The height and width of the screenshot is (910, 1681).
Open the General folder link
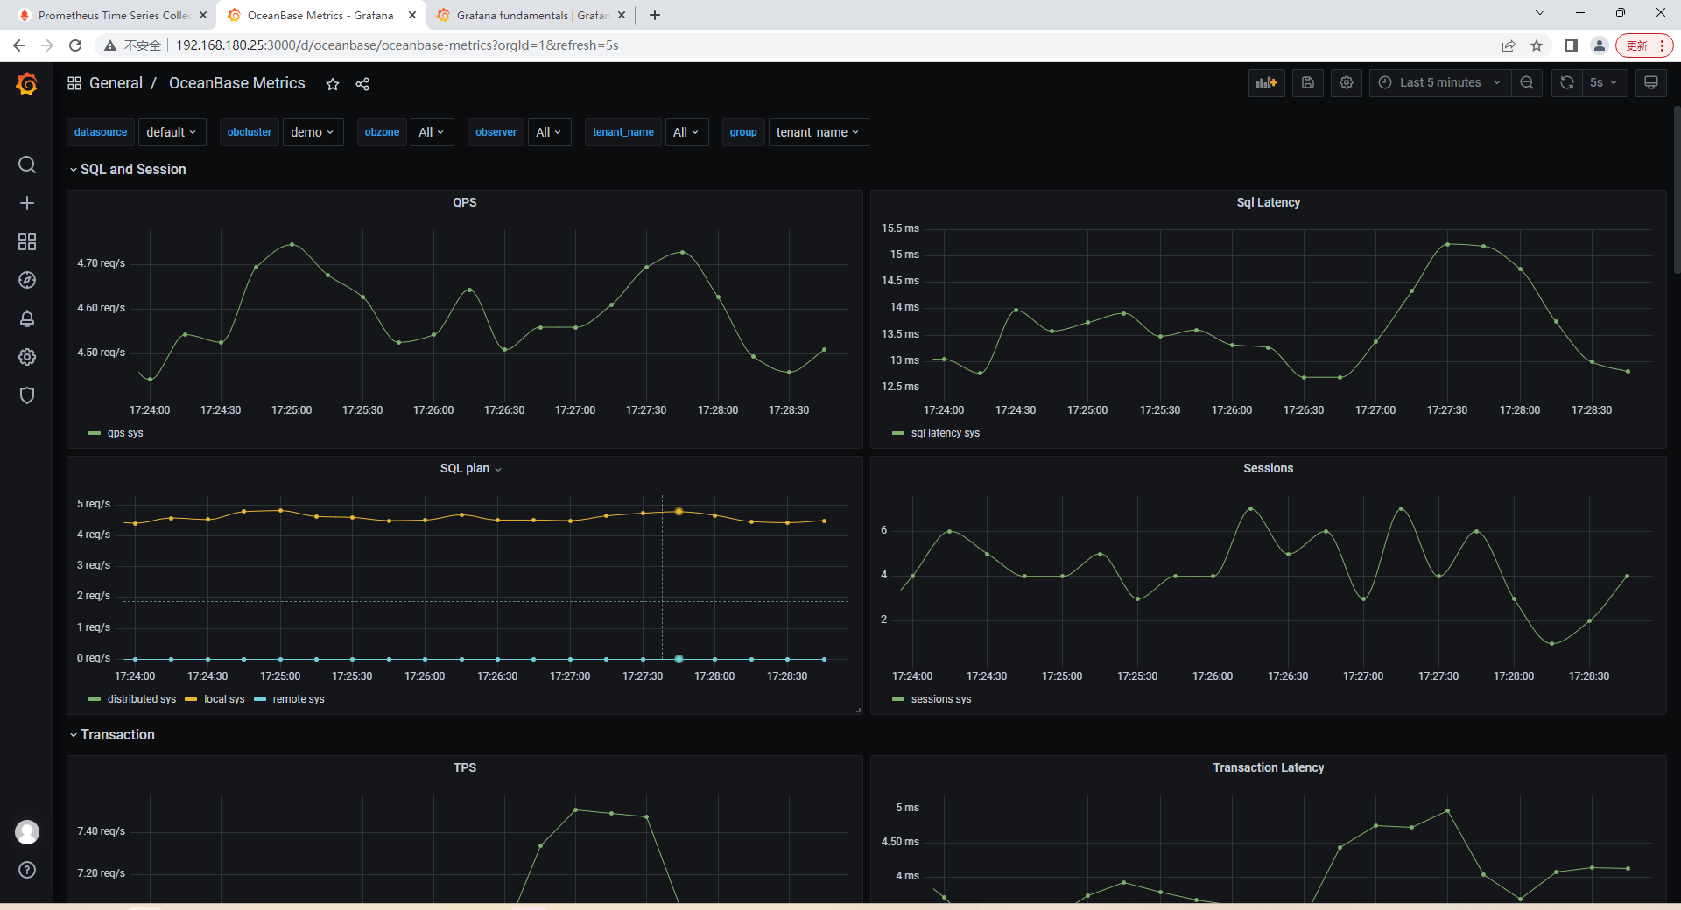(116, 83)
